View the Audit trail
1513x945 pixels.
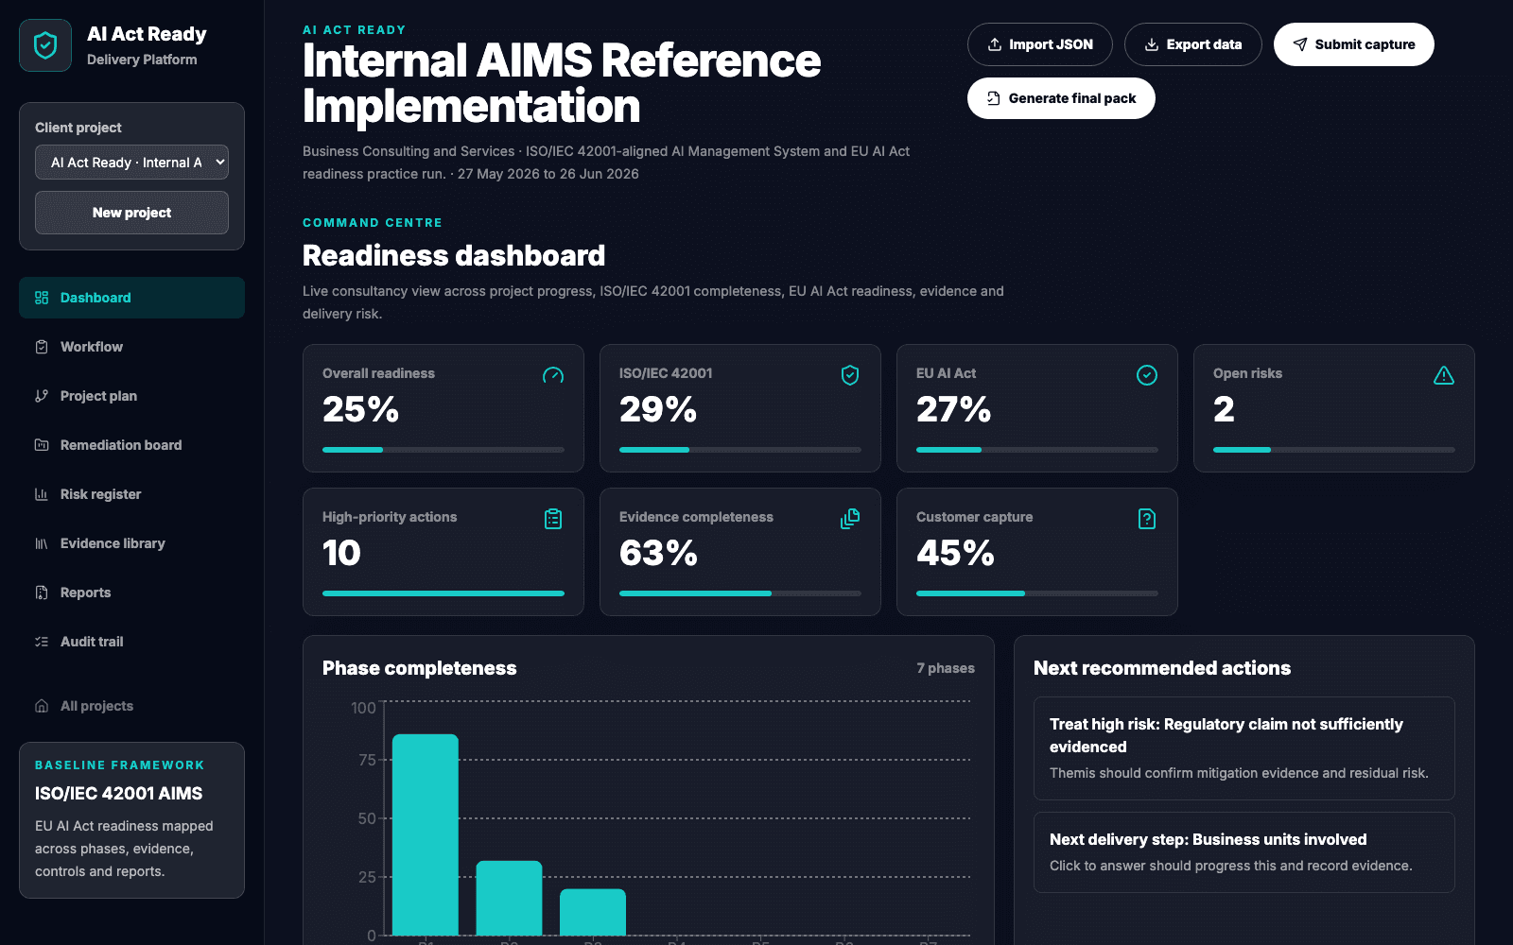[x=131, y=642]
